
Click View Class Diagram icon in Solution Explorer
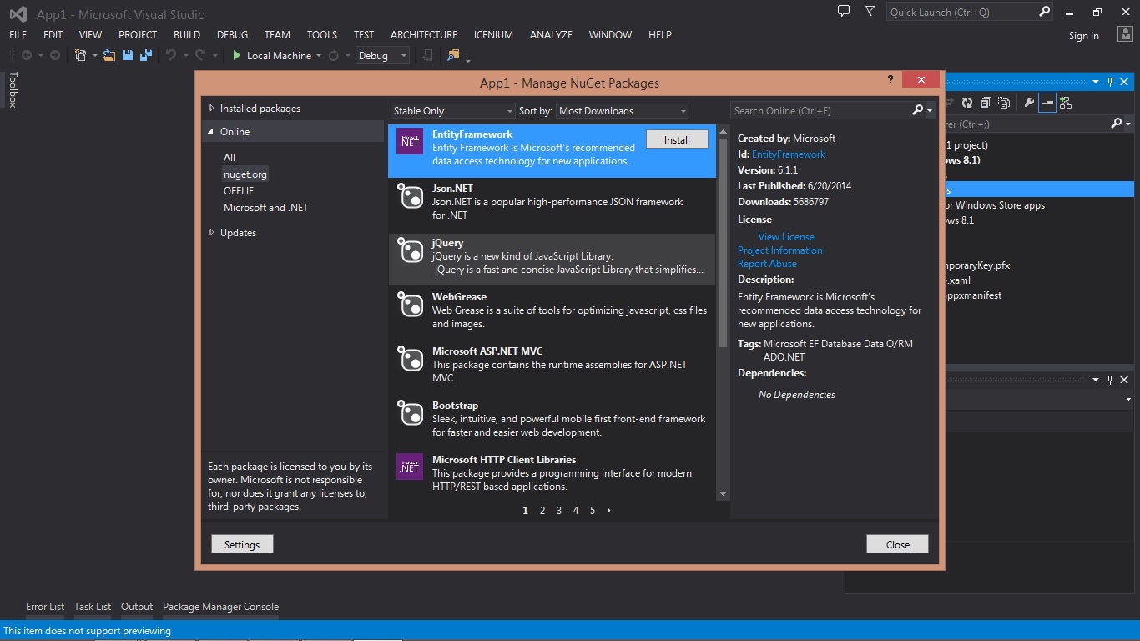pyautogui.click(x=1066, y=103)
